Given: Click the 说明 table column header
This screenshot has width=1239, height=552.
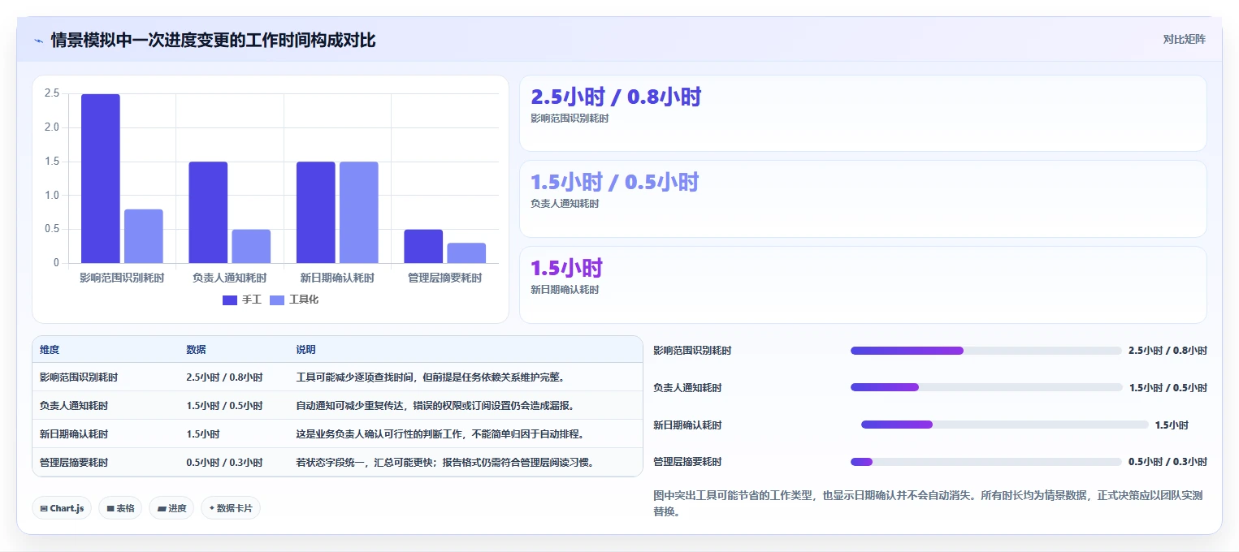Looking at the screenshot, I should pyautogui.click(x=305, y=350).
